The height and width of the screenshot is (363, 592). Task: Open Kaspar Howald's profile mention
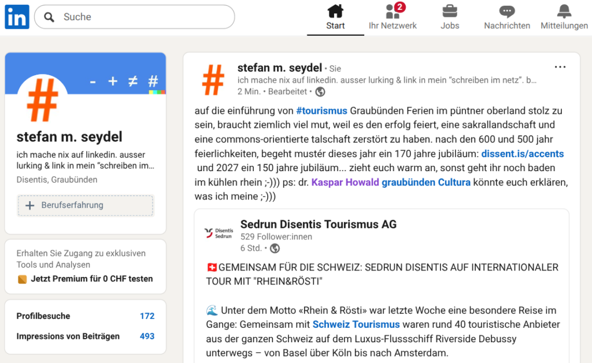(345, 183)
